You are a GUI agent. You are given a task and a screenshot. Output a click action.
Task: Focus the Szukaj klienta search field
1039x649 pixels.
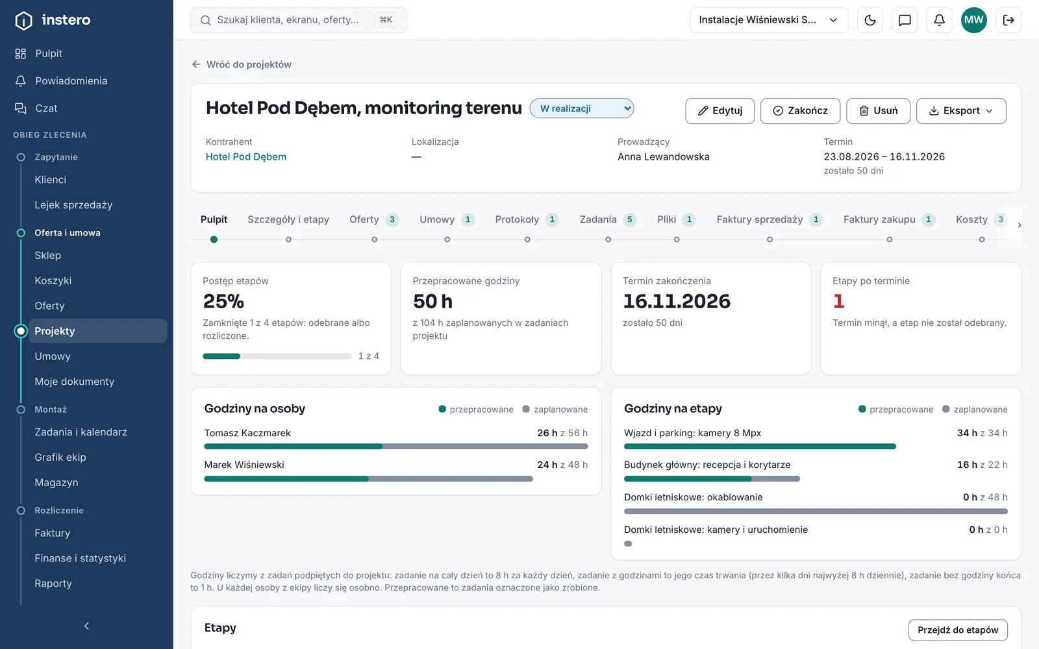[x=299, y=20]
